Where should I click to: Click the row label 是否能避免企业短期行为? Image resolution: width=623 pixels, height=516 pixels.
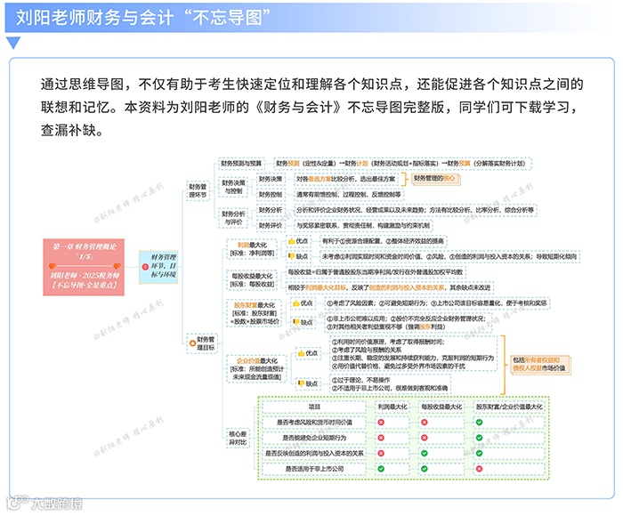(314, 438)
